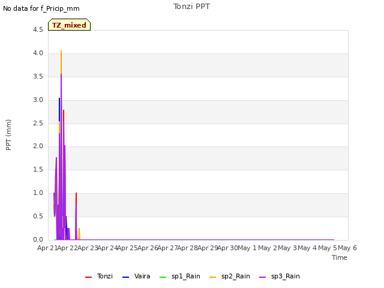Toggle the sp2_Rain series in the legend

[x=230, y=276]
